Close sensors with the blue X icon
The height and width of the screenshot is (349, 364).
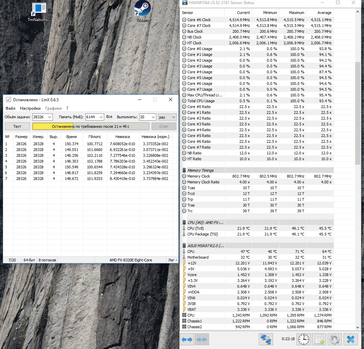pos(350,339)
